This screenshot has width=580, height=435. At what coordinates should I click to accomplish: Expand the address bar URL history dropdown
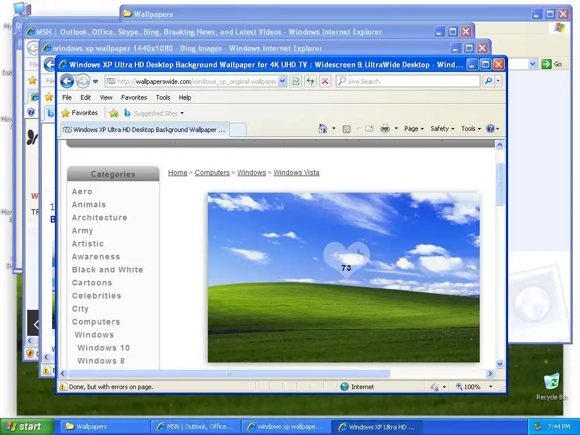click(x=282, y=82)
